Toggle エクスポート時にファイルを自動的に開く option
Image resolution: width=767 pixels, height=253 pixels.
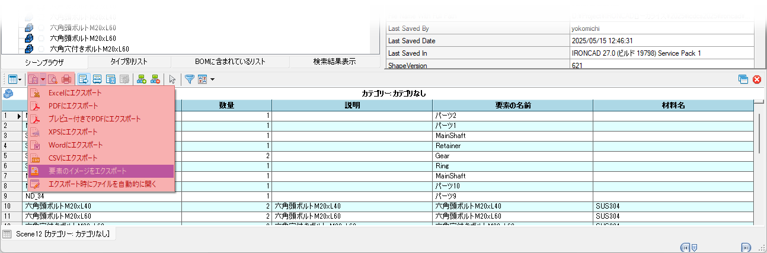click(x=102, y=184)
